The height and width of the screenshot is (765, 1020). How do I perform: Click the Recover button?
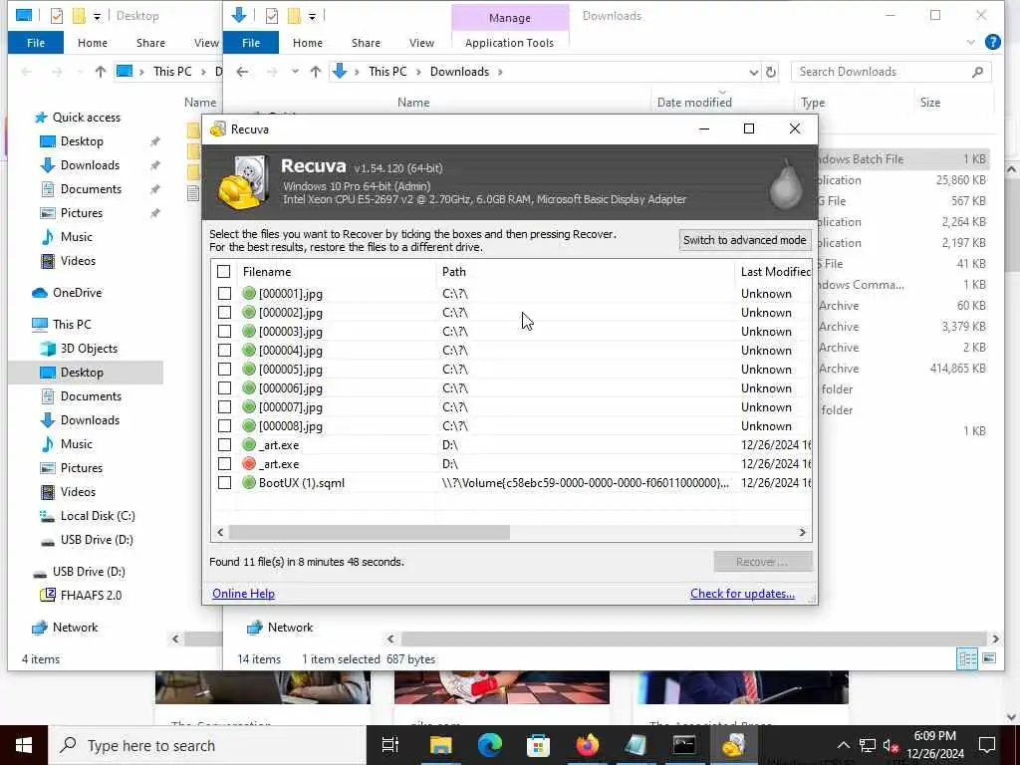762,562
